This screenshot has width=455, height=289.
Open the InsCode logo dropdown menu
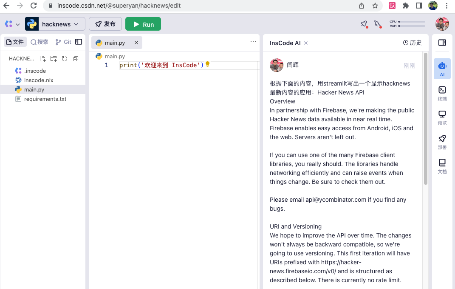(12, 24)
